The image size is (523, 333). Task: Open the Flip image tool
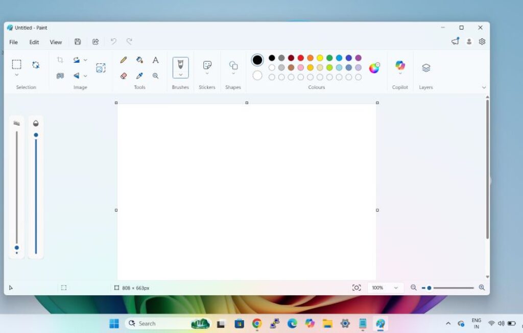click(77, 76)
